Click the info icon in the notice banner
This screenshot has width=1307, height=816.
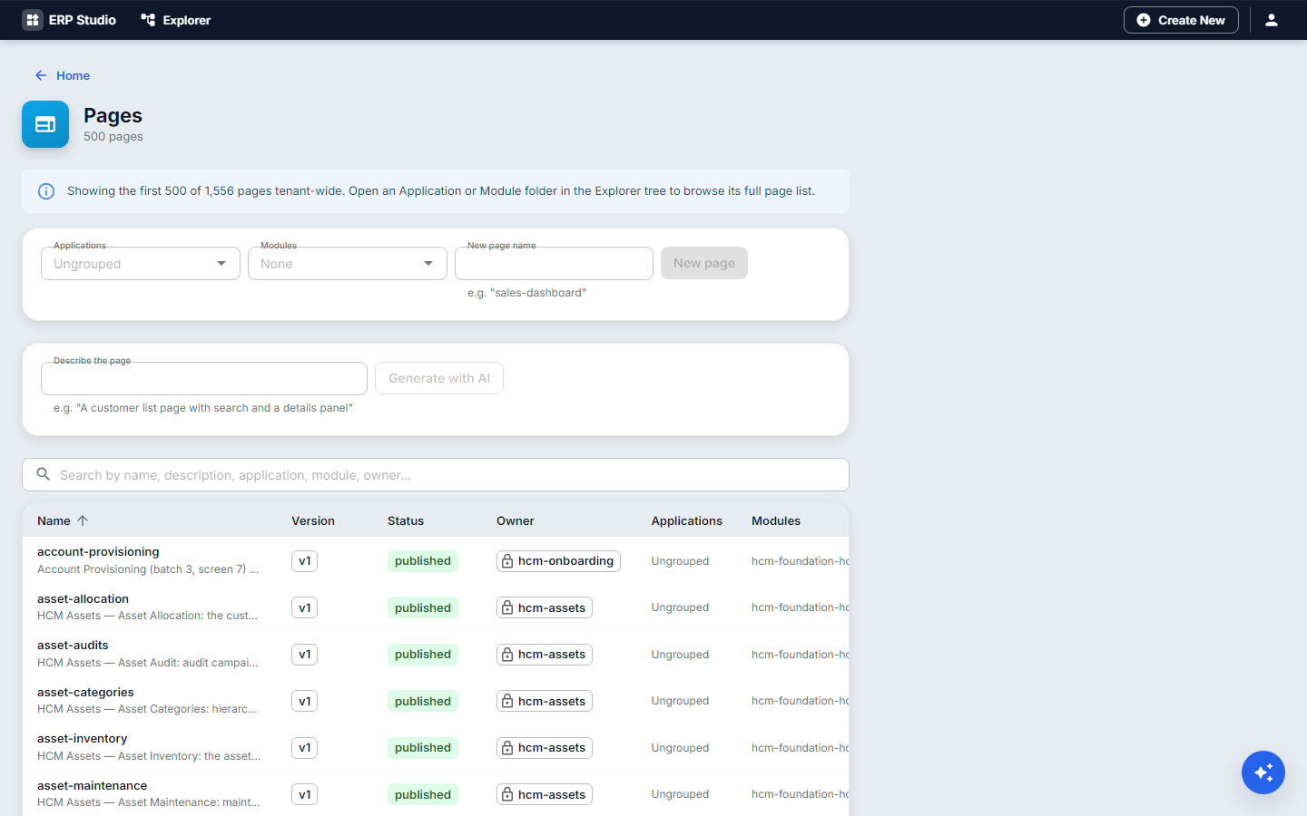point(46,191)
